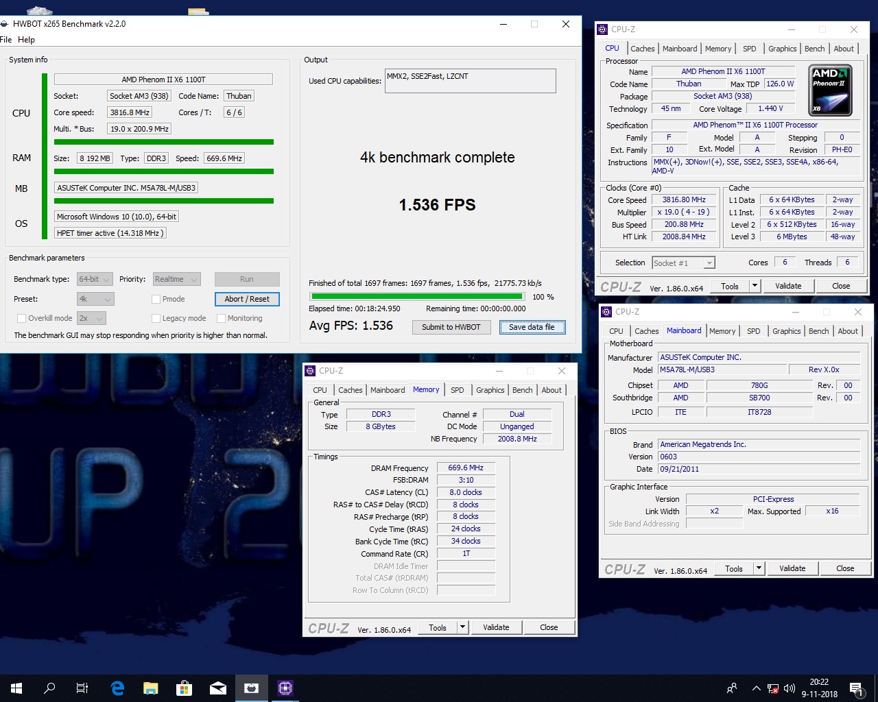Click CPU-Z Mainboard window title icon
The image size is (878, 702).
606,312
